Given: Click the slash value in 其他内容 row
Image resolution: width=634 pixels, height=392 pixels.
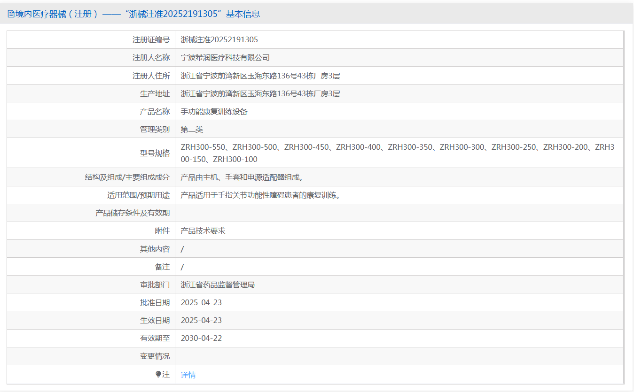Looking at the screenshot, I should 182,249.
